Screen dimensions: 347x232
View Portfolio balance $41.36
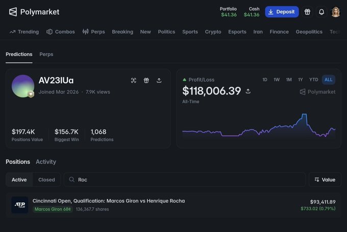pos(229,12)
